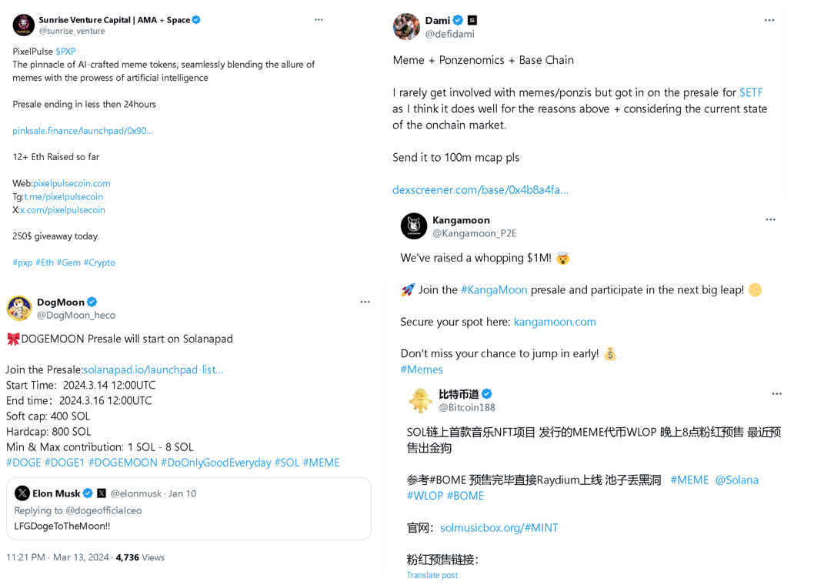834x585 pixels.
Task: Click the $ETF cashtag in Dami's post
Action: click(x=750, y=92)
